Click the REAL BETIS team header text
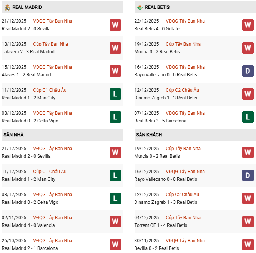256x253 pixels. click(x=157, y=7)
